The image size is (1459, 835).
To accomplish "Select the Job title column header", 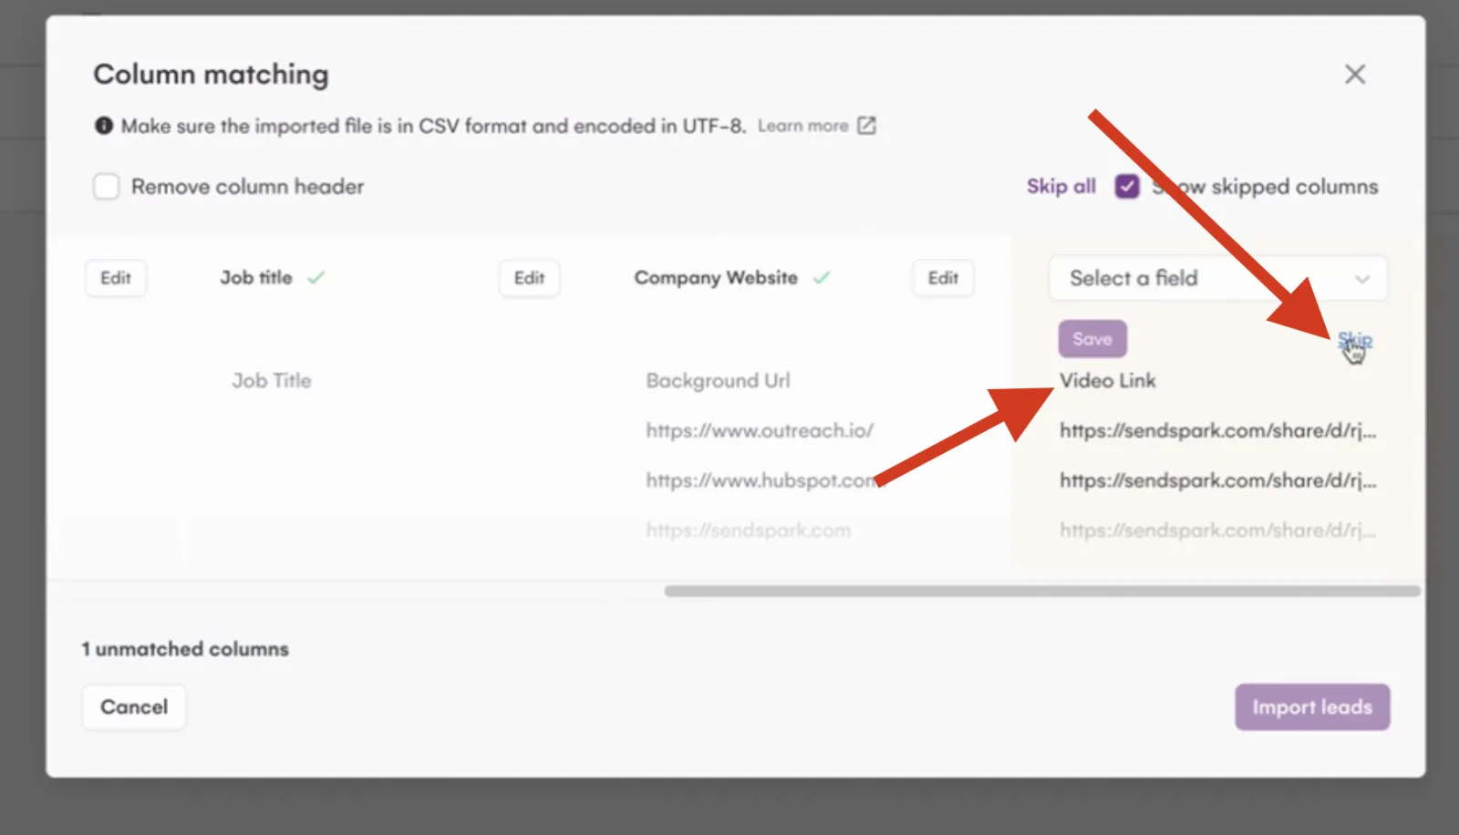I will coord(256,278).
